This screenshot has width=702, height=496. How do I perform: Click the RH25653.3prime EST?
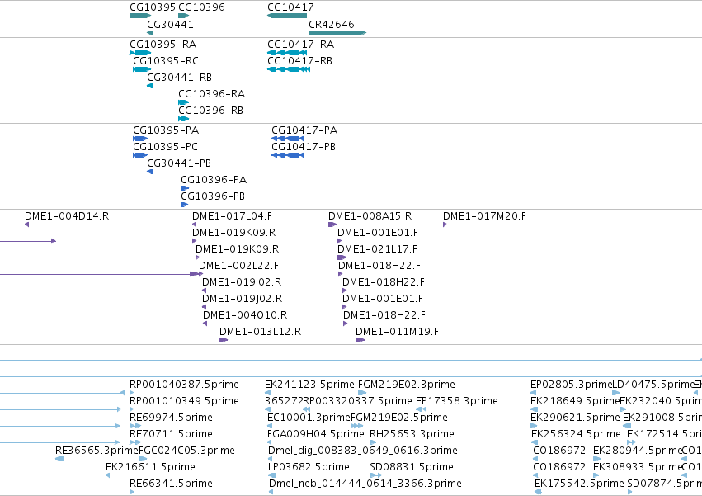[x=412, y=435]
